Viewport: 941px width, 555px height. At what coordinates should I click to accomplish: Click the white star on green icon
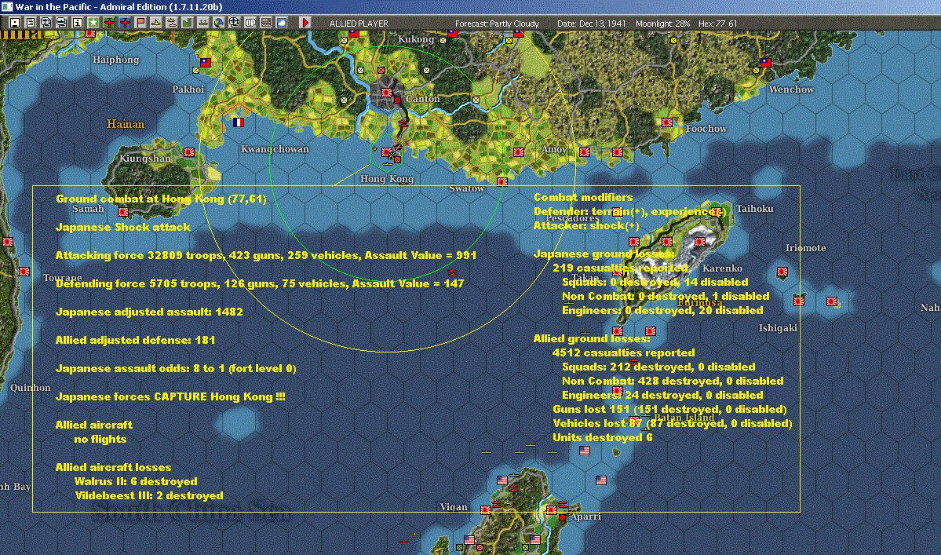pyautogui.click(x=93, y=23)
